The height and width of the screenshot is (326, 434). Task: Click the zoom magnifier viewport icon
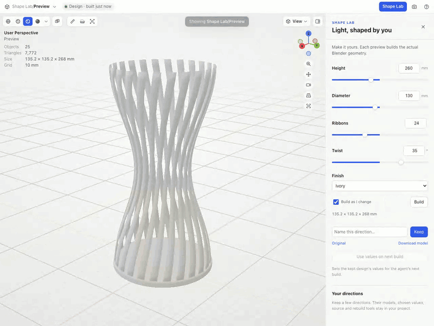pos(308,64)
